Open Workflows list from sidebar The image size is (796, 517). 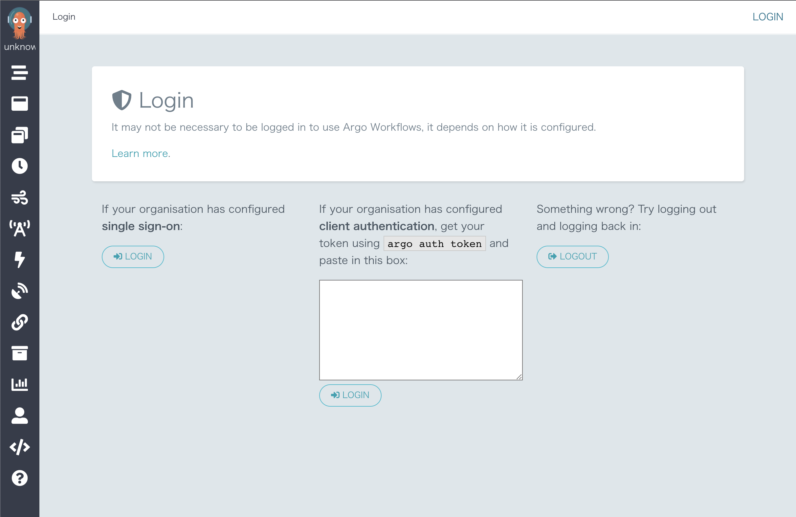[x=19, y=72]
